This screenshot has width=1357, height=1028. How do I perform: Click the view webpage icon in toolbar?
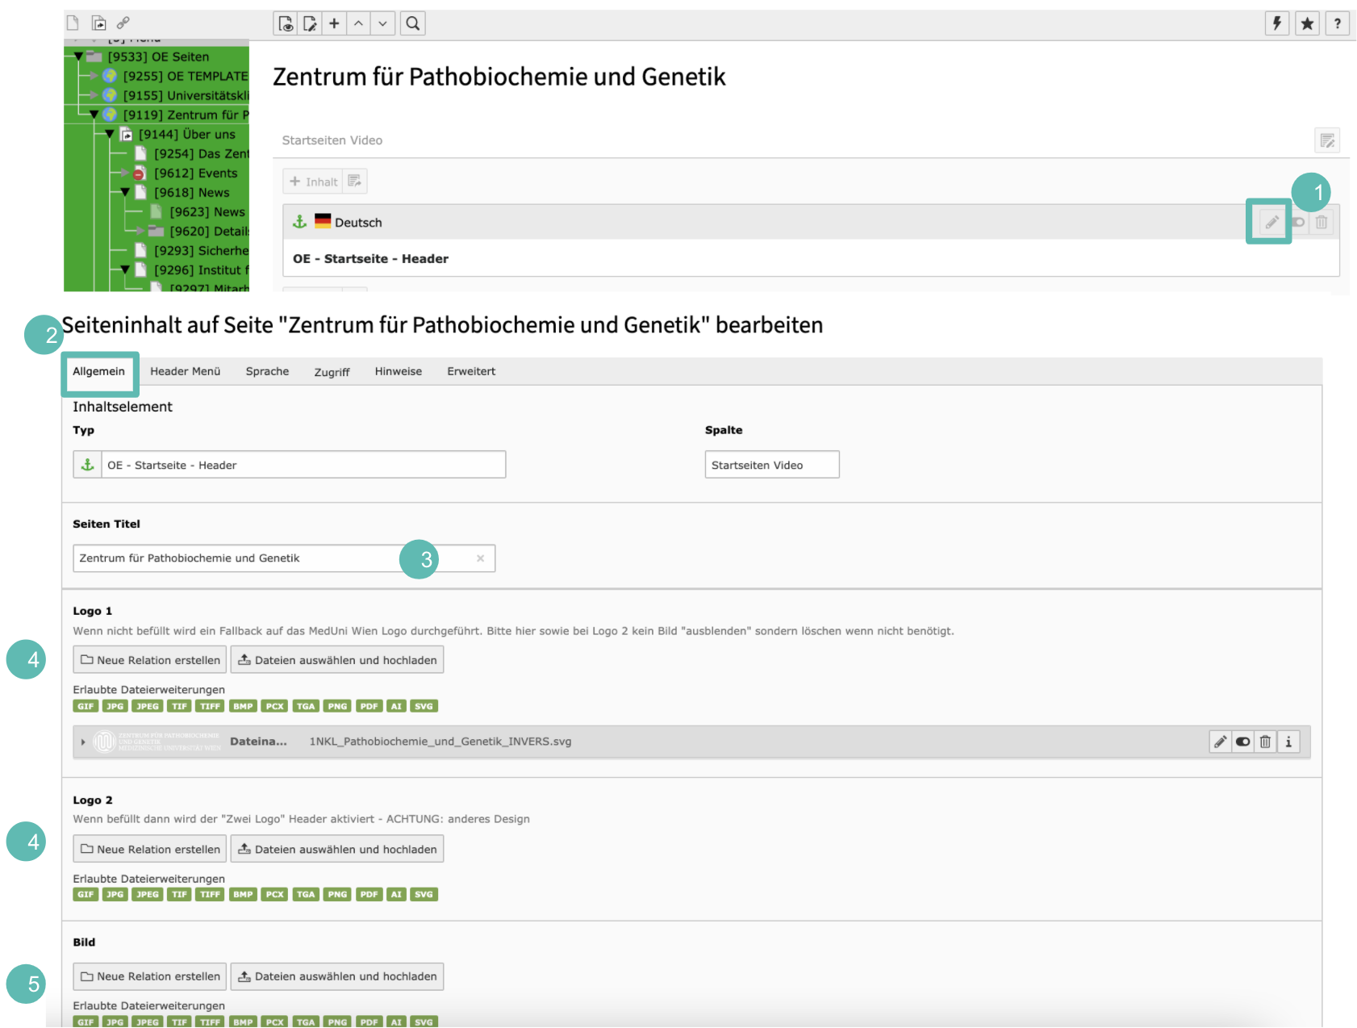pyautogui.click(x=286, y=23)
